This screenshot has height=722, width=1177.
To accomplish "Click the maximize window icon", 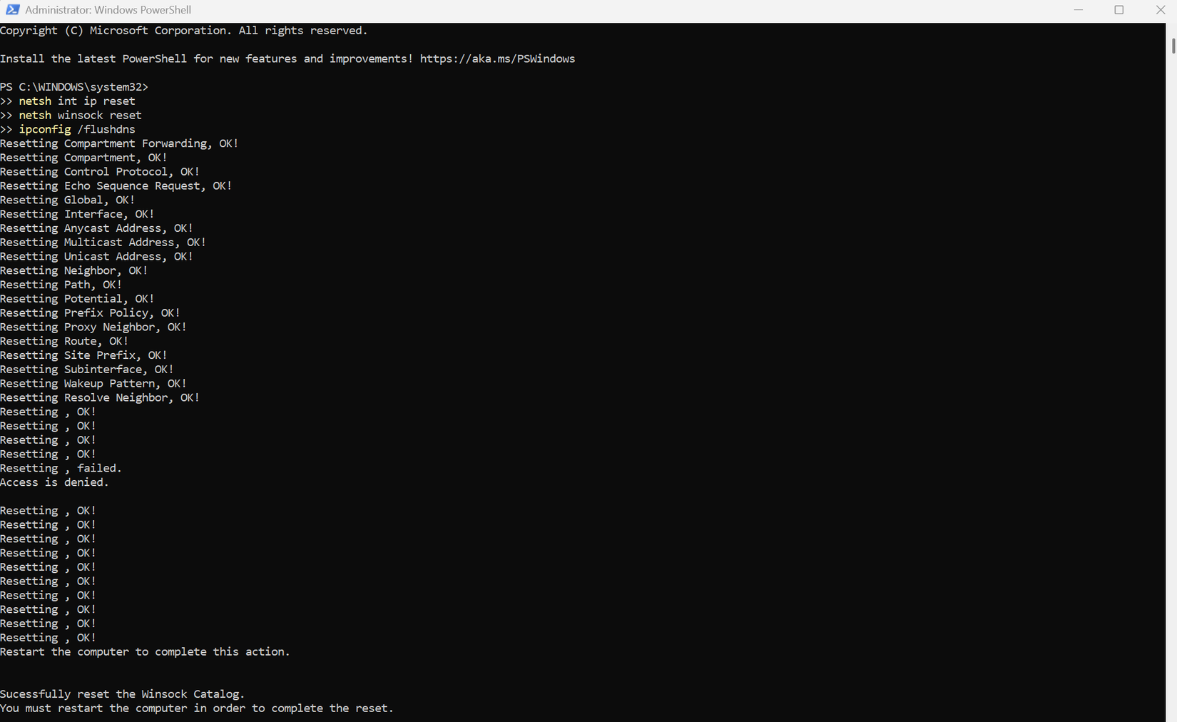I will click(x=1119, y=9).
